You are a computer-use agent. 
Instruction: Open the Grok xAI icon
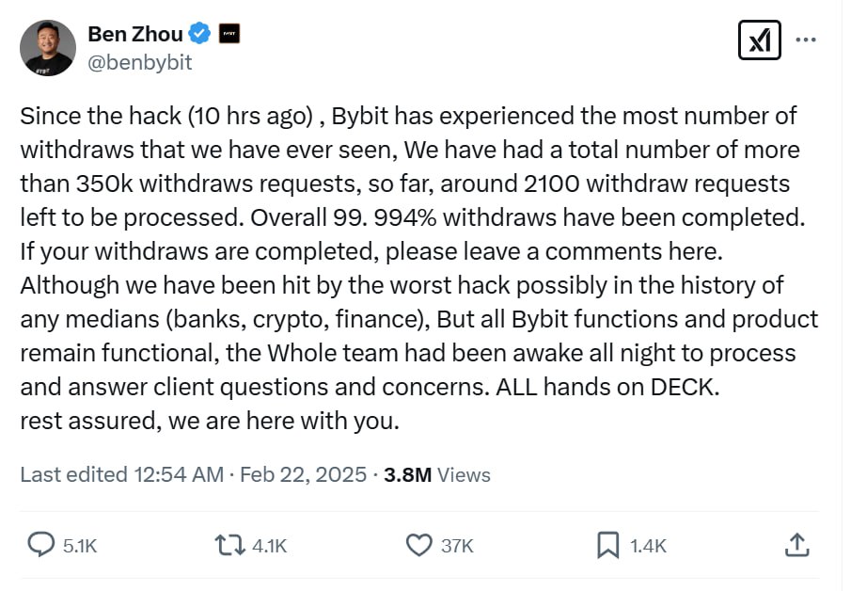point(758,40)
